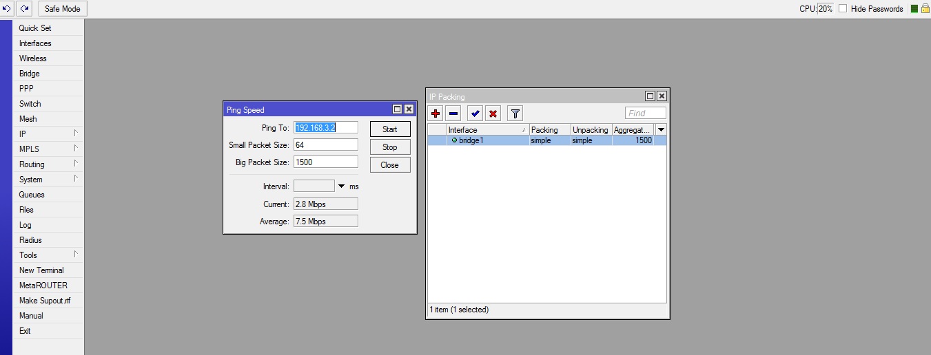Expand the IP submenu
This screenshot has height=355, width=931.
click(48, 134)
